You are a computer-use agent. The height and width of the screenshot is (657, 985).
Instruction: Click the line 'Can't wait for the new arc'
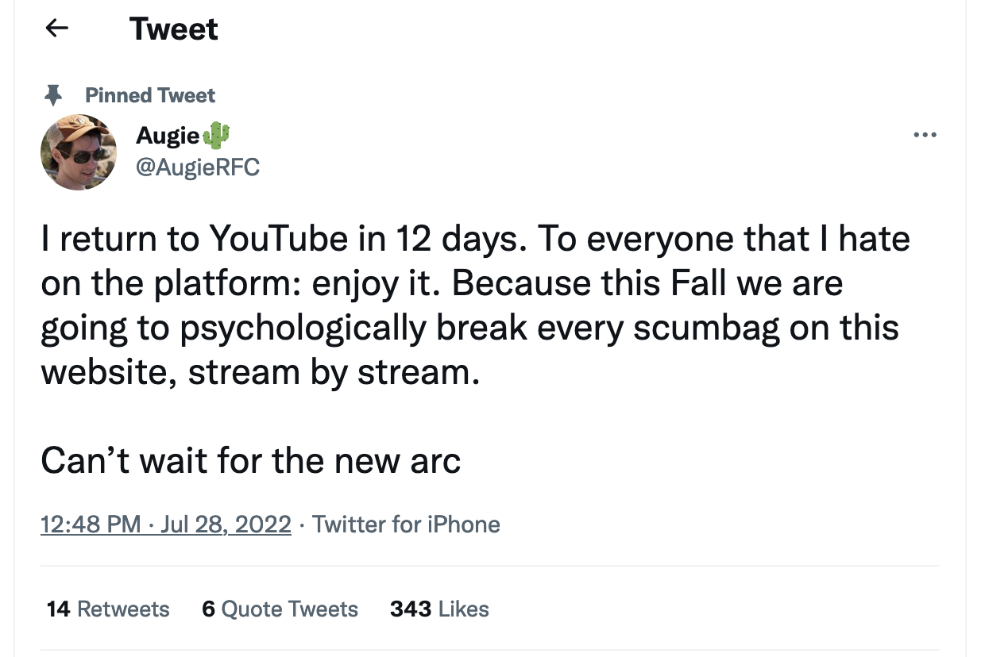[x=251, y=461]
